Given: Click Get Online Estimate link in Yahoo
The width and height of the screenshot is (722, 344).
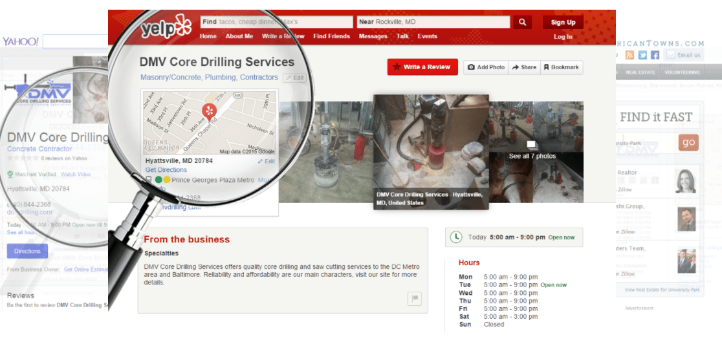Looking at the screenshot, I should click(85, 269).
